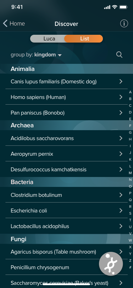This screenshot has height=288, width=133.
Task: Tap the info icon in the header
Action: (x=124, y=24)
